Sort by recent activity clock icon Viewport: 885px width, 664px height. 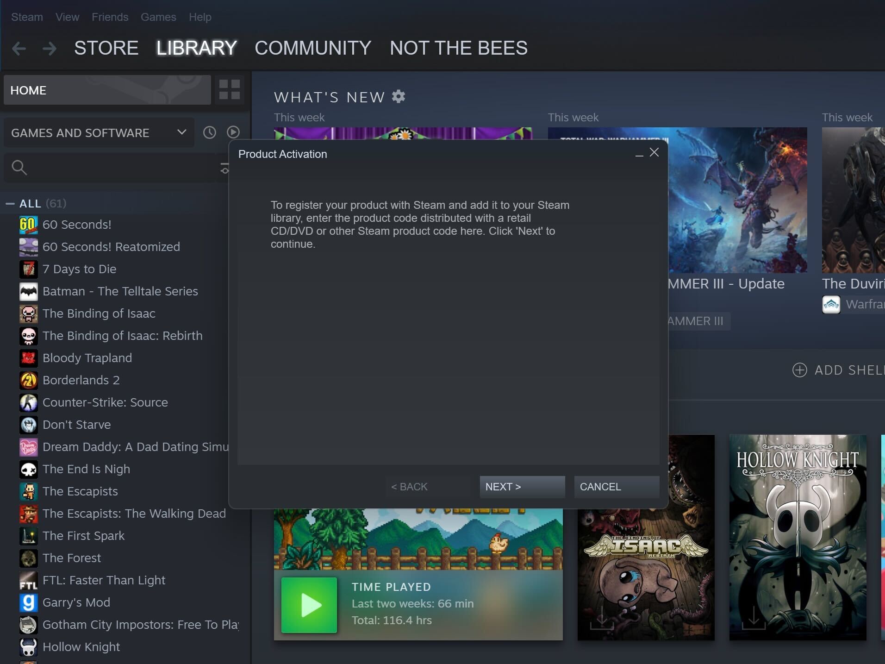[x=210, y=132]
